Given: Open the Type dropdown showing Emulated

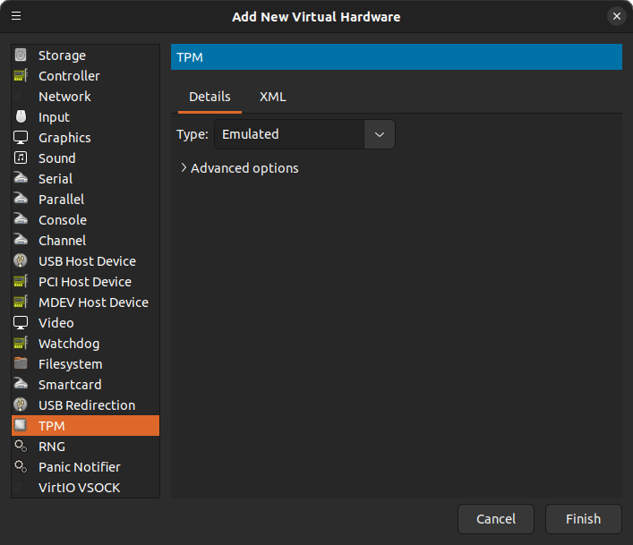Looking at the screenshot, I should [288, 134].
